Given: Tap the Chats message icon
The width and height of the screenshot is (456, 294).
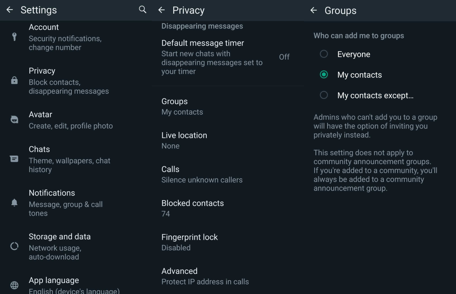Looking at the screenshot, I should click(x=14, y=159).
